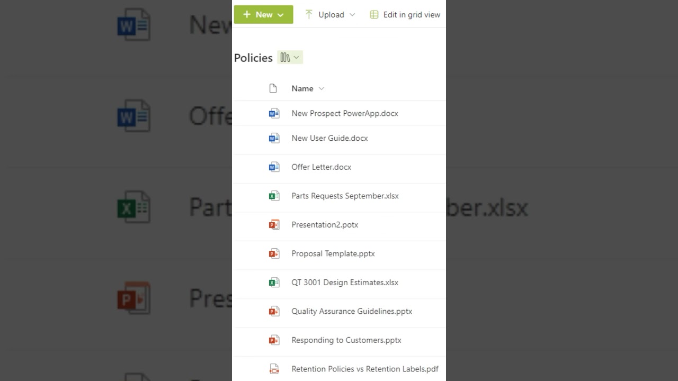Open Proposal Template.pptx file
Viewport: 678px width, 381px height.
pyautogui.click(x=333, y=253)
